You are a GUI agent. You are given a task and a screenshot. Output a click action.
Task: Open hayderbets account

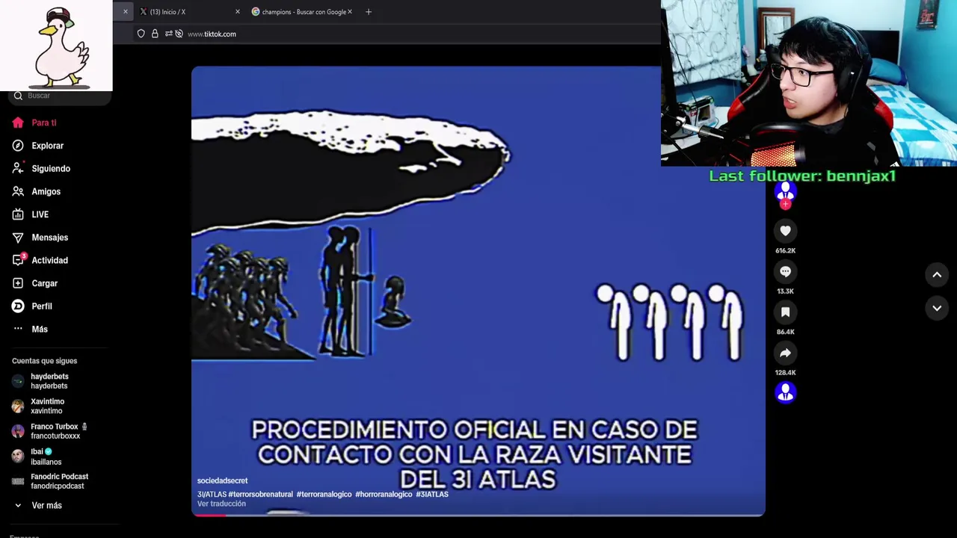click(x=49, y=381)
